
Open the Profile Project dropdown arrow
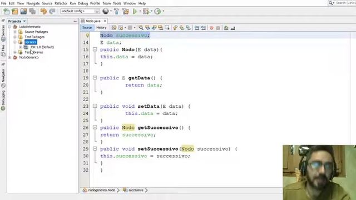coord(163,11)
